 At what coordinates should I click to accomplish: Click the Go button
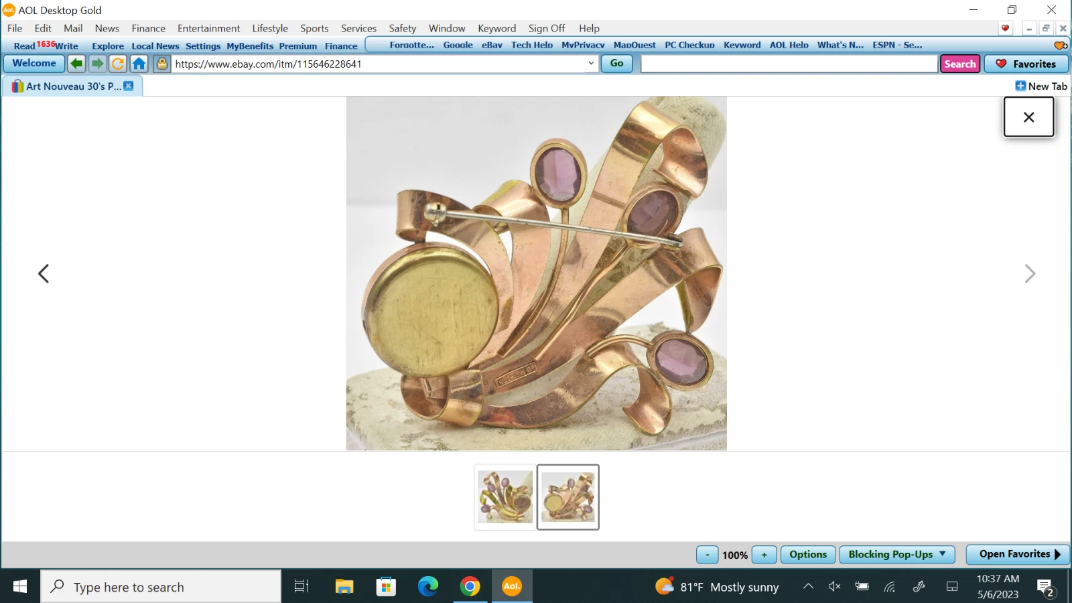(x=616, y=64)
